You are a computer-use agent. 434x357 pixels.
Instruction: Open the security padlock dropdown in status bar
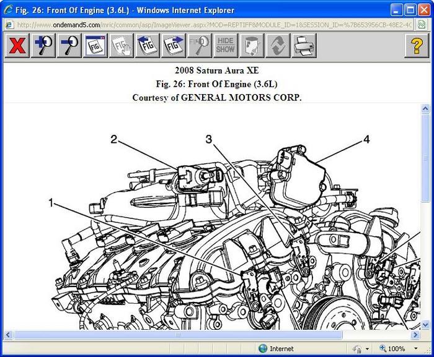367,349
